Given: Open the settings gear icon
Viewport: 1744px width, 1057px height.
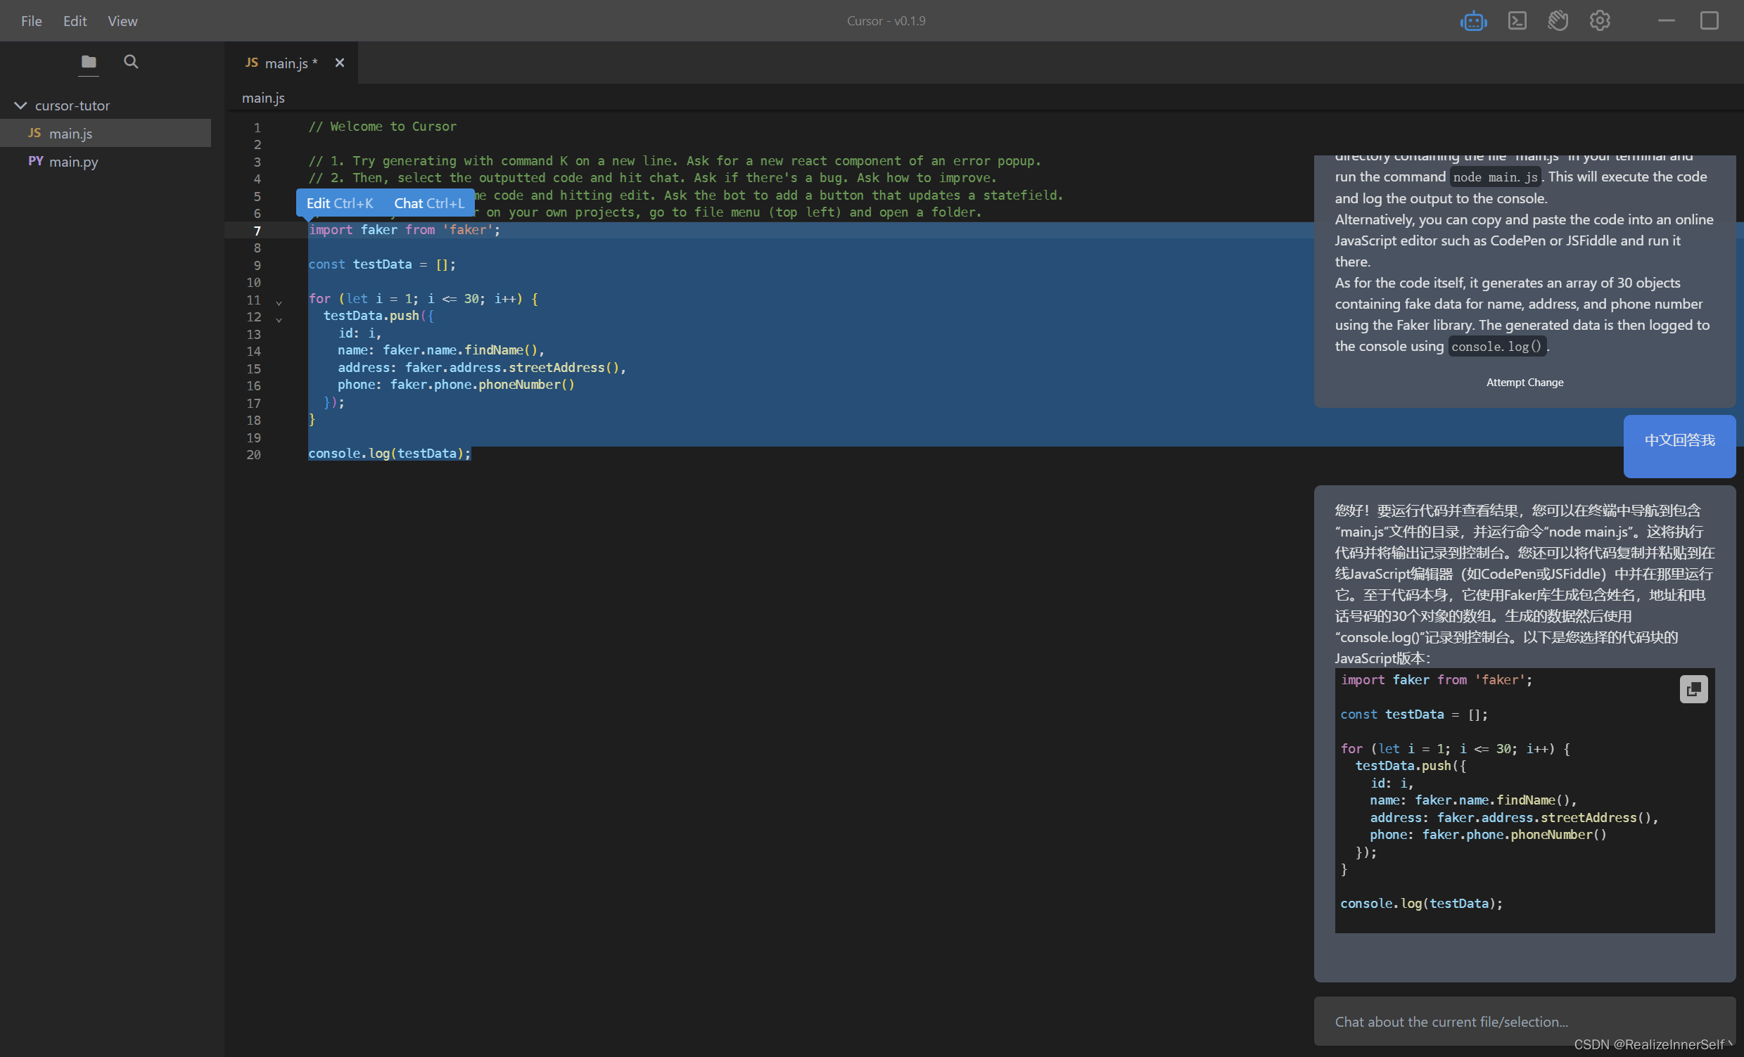Looking at the screenshot, I should click(x=1600, y=20).
